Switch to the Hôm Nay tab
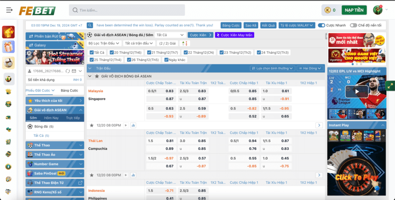This screenshot has width=395, height=200. click(x=51, y=118)
